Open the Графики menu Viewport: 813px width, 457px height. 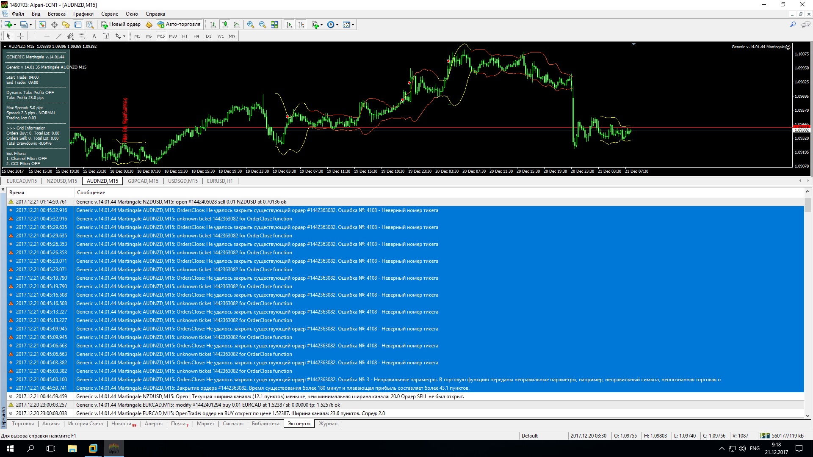point(83,14)
